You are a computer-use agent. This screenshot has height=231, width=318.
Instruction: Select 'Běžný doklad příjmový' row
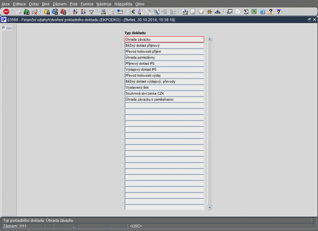[164, 45]
